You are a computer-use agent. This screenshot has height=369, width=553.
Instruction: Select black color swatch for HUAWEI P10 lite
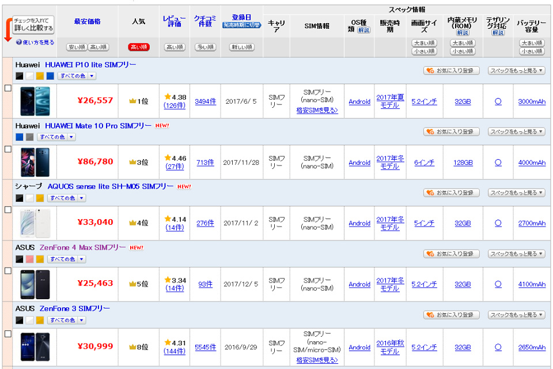(20, 76)
